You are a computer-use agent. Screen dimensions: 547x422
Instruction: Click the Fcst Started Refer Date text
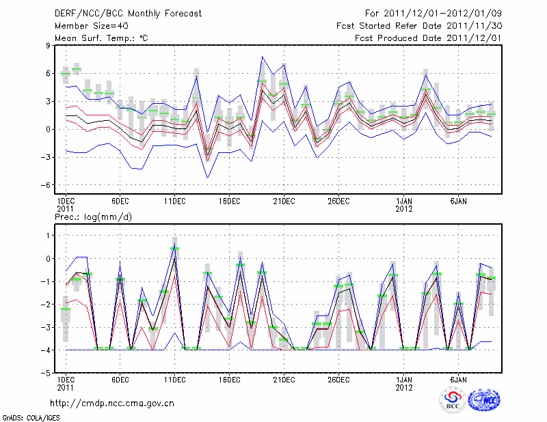pos(419,25)
